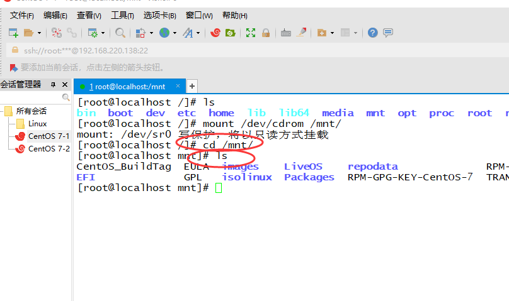
Task: Expand the properties dropdown arrow
Action: (x=103, y=33)
